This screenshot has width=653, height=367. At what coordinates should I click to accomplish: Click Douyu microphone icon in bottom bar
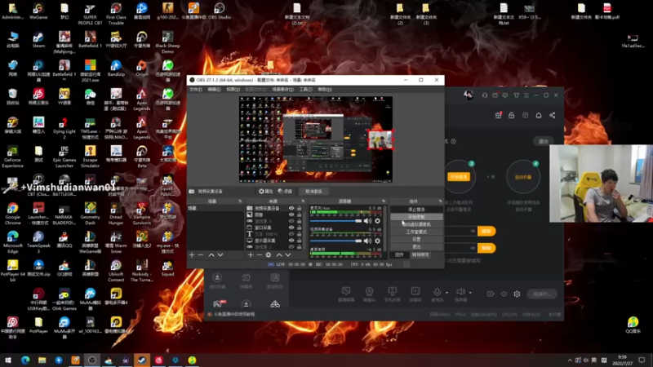click(437, 294)
